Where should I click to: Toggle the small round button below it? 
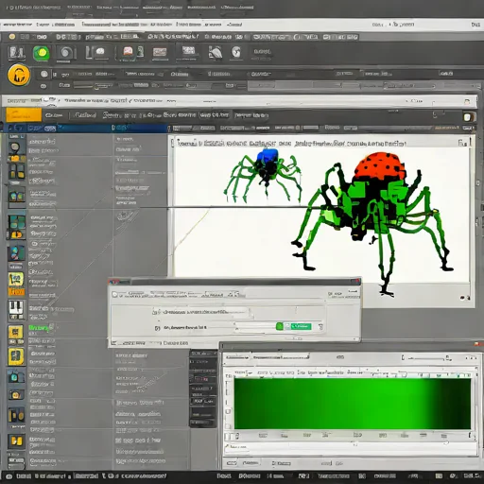tap(43, 86)
